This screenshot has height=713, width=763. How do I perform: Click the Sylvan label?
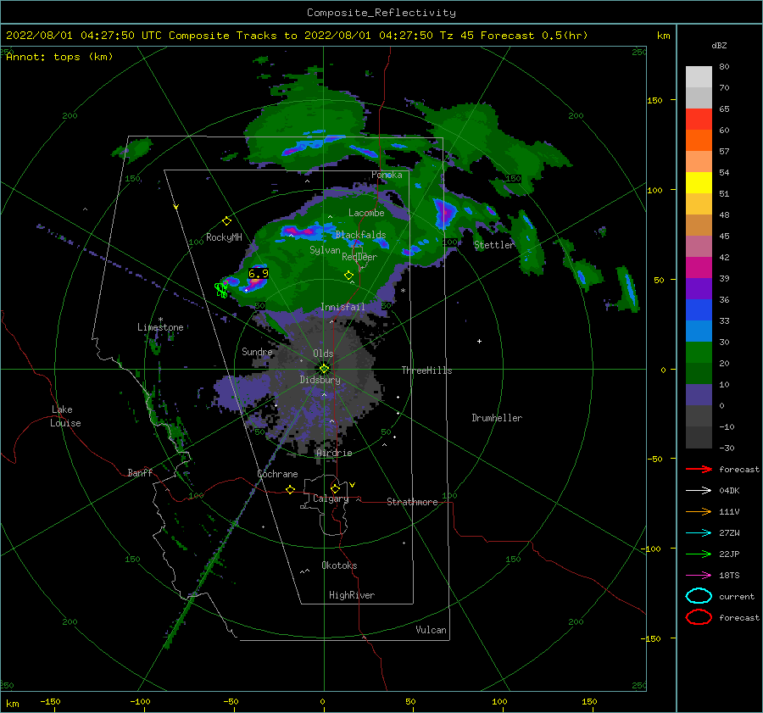[325, 250]
